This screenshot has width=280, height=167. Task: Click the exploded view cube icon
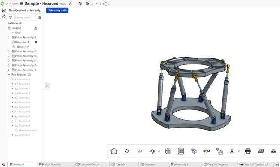click(x=194, y=151)
